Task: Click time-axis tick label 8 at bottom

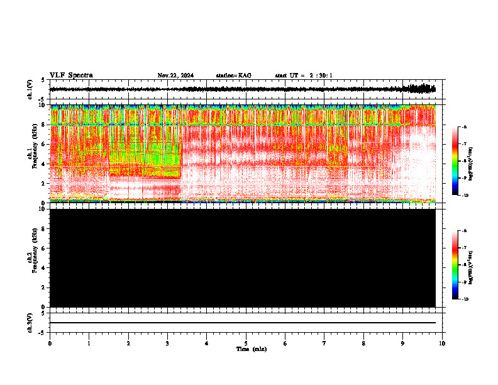Action: (363, 343)
